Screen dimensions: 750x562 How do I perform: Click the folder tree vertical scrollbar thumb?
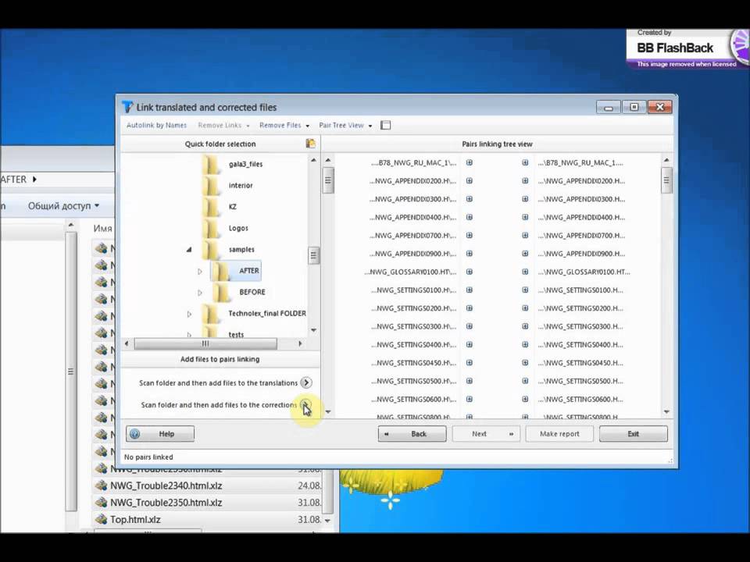click(x=313, y=255)
